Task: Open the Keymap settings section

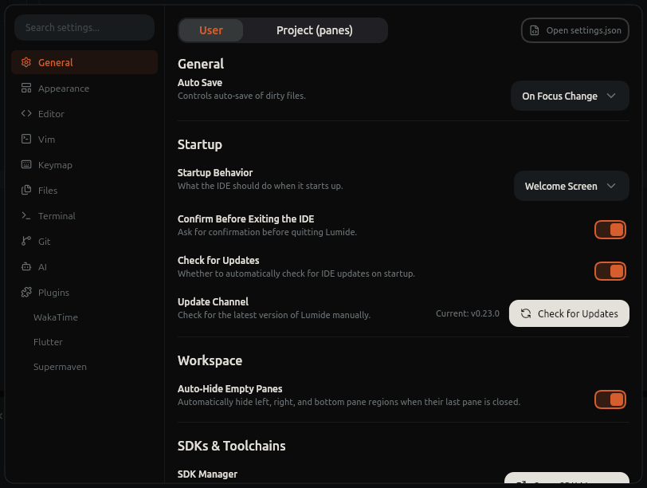Action: pos(84,165)
